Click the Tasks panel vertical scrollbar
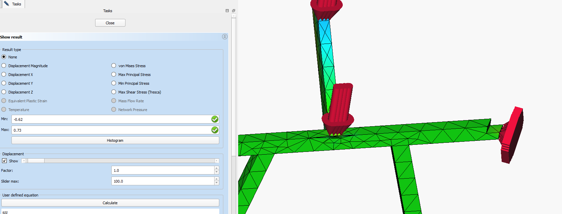 click(x=233, y=88)
